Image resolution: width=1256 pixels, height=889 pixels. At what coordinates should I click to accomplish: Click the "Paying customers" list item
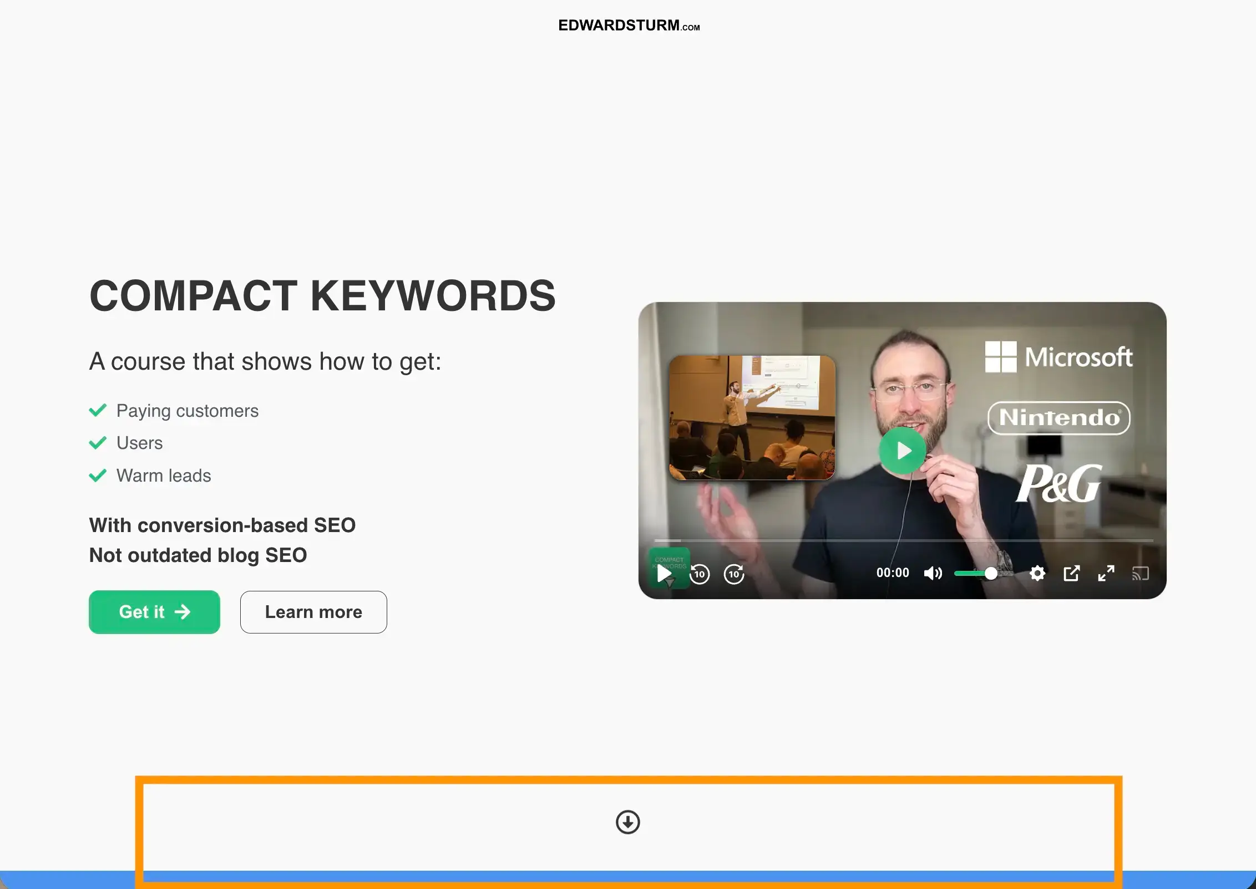[174, 411]
